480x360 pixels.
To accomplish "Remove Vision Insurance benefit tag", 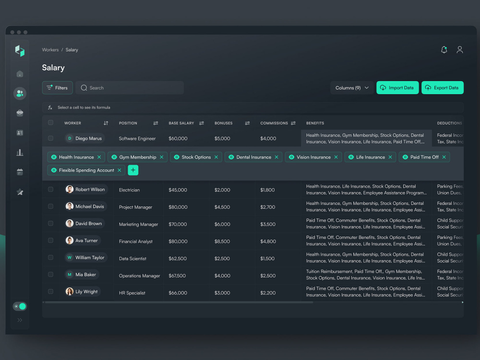I will [x=336, y=157].
